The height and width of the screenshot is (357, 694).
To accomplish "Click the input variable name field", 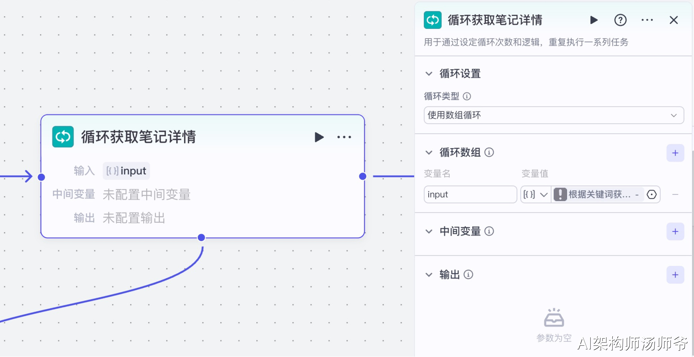I will click(470, 194).
